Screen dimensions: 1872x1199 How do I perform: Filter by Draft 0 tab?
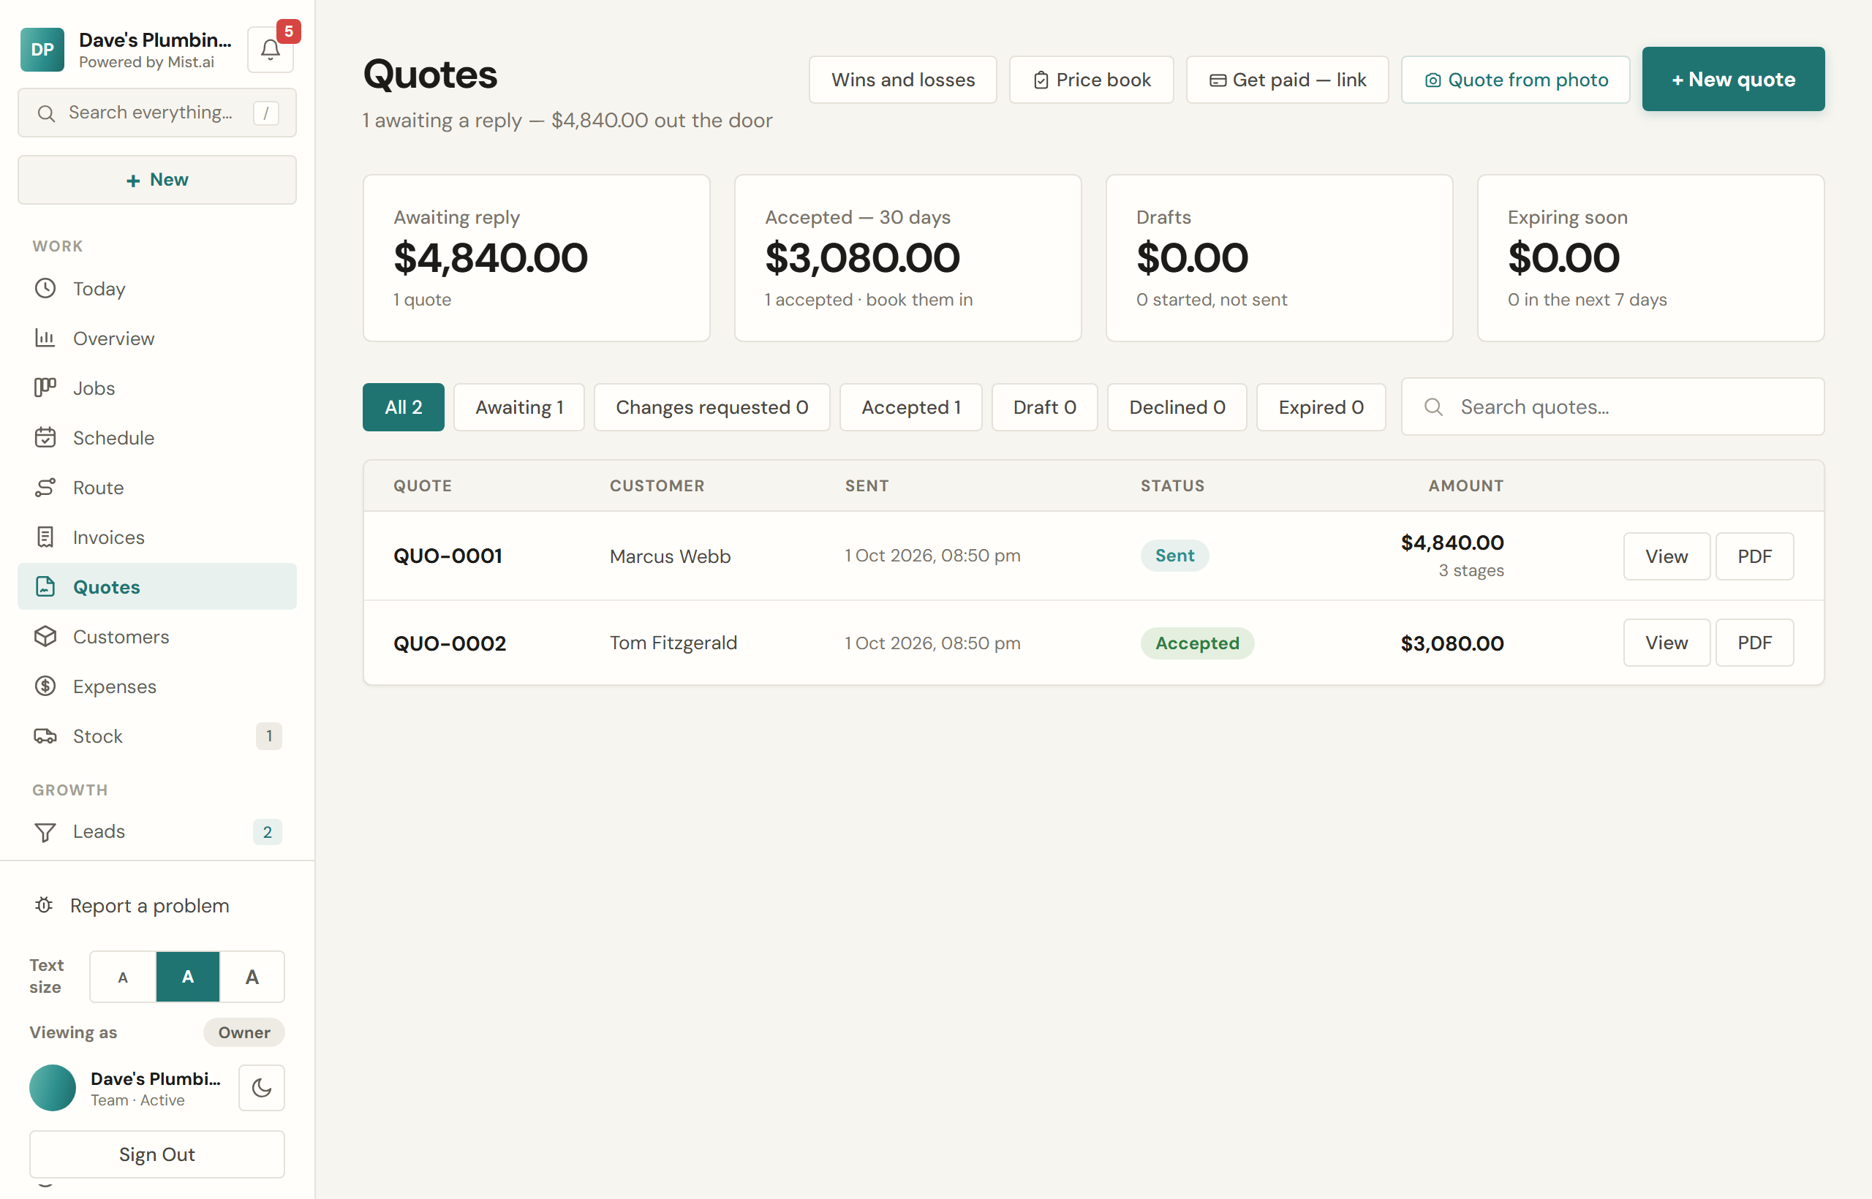click(x=1044, y=407)
